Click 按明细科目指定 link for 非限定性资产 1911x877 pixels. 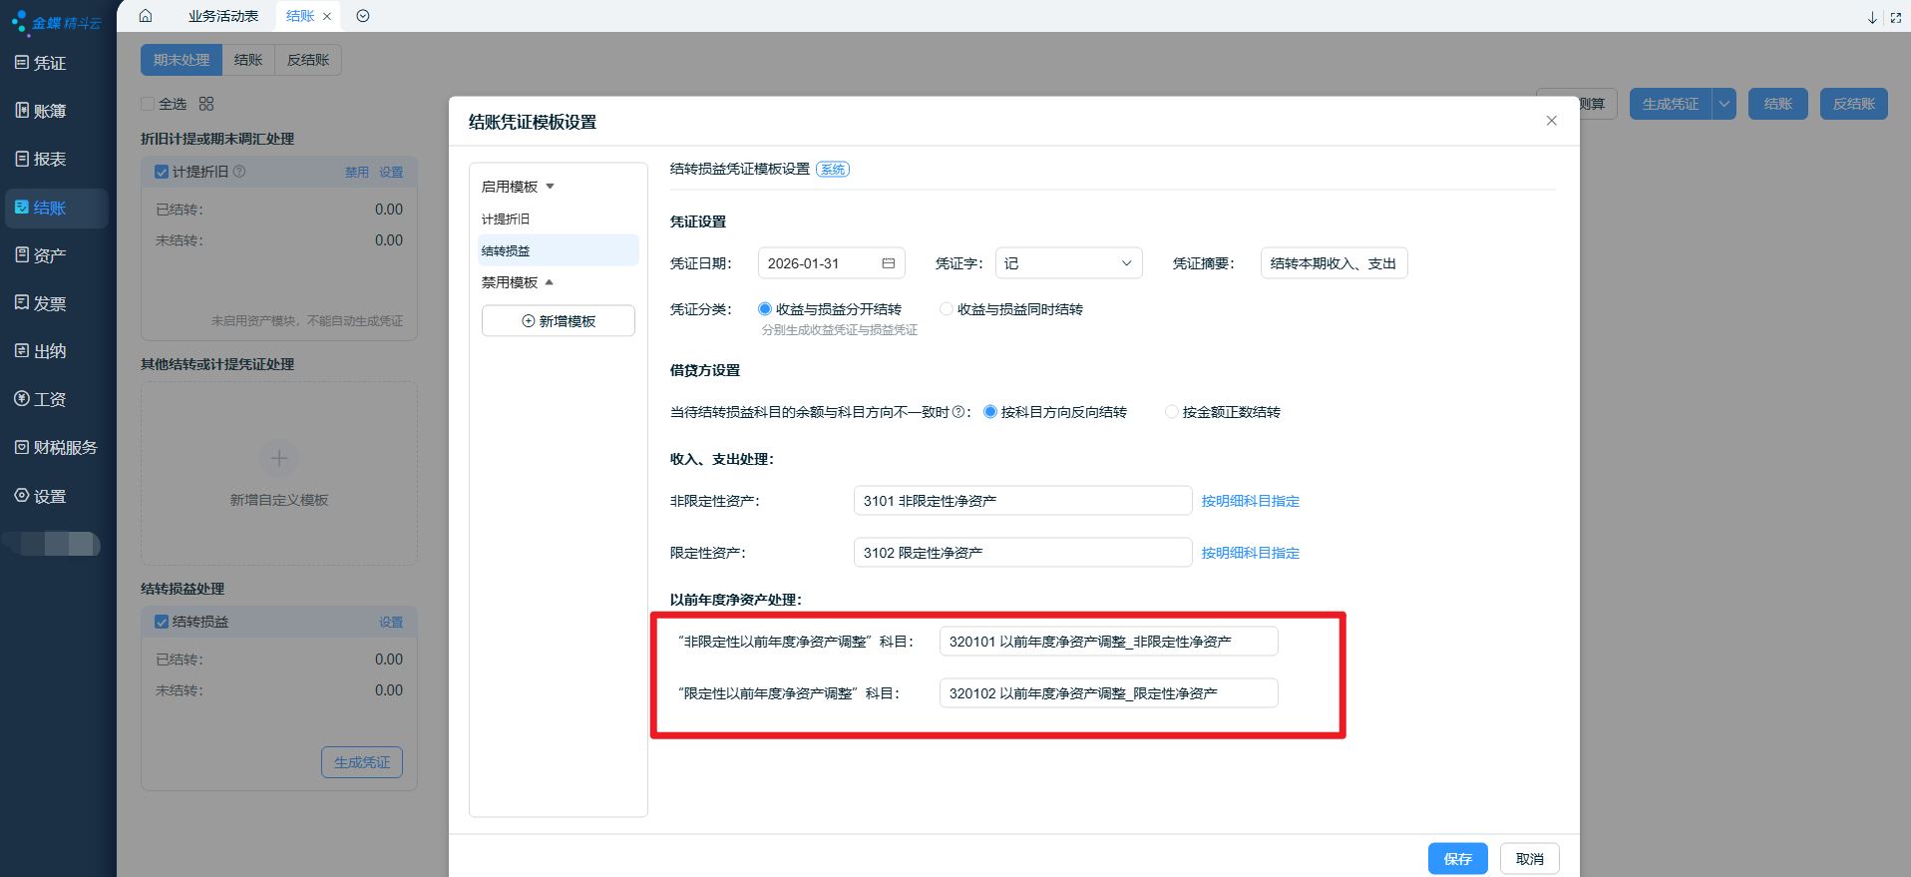point(1250,501)
